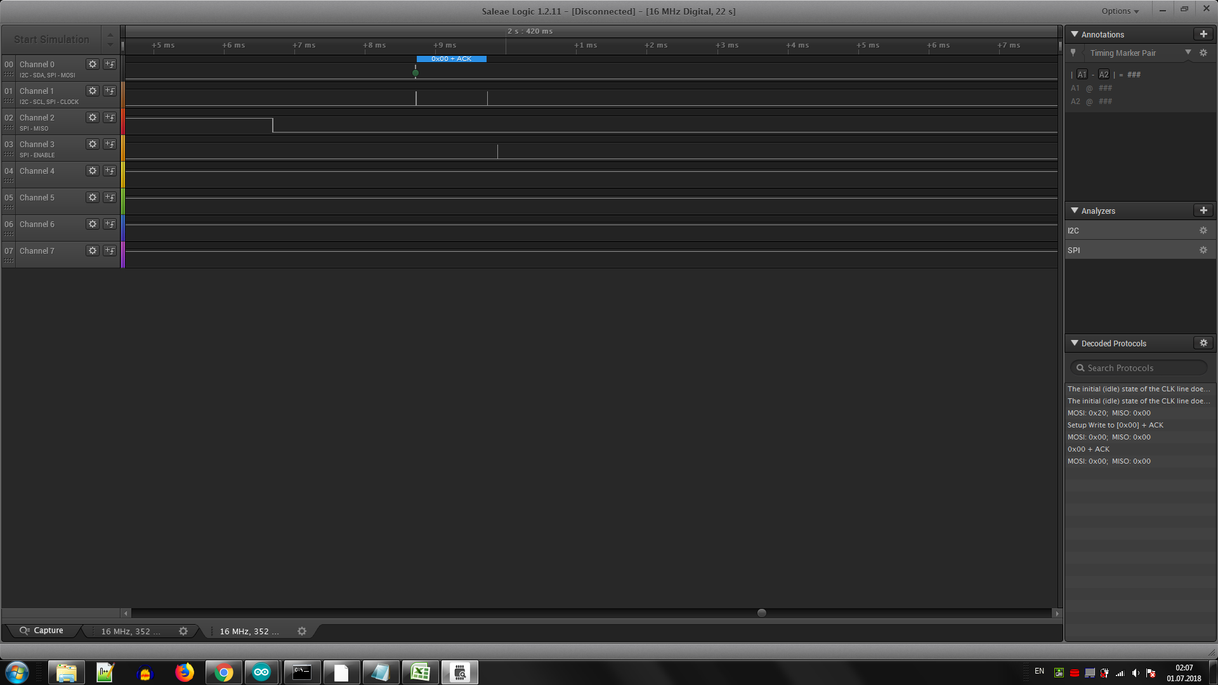1218x685 pixels.
Task: Collapse the Annotations panel
Action: click(1075, 34)
